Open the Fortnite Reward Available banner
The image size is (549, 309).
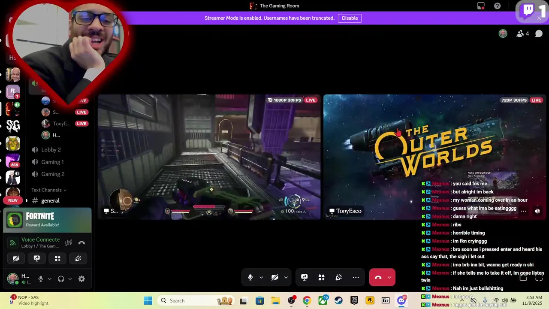click(x=47, y=220)
